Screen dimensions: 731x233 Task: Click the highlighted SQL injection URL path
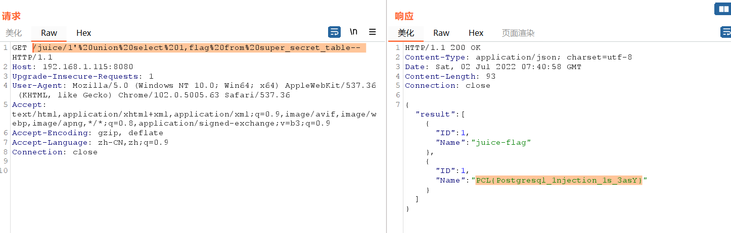point(199,48)
